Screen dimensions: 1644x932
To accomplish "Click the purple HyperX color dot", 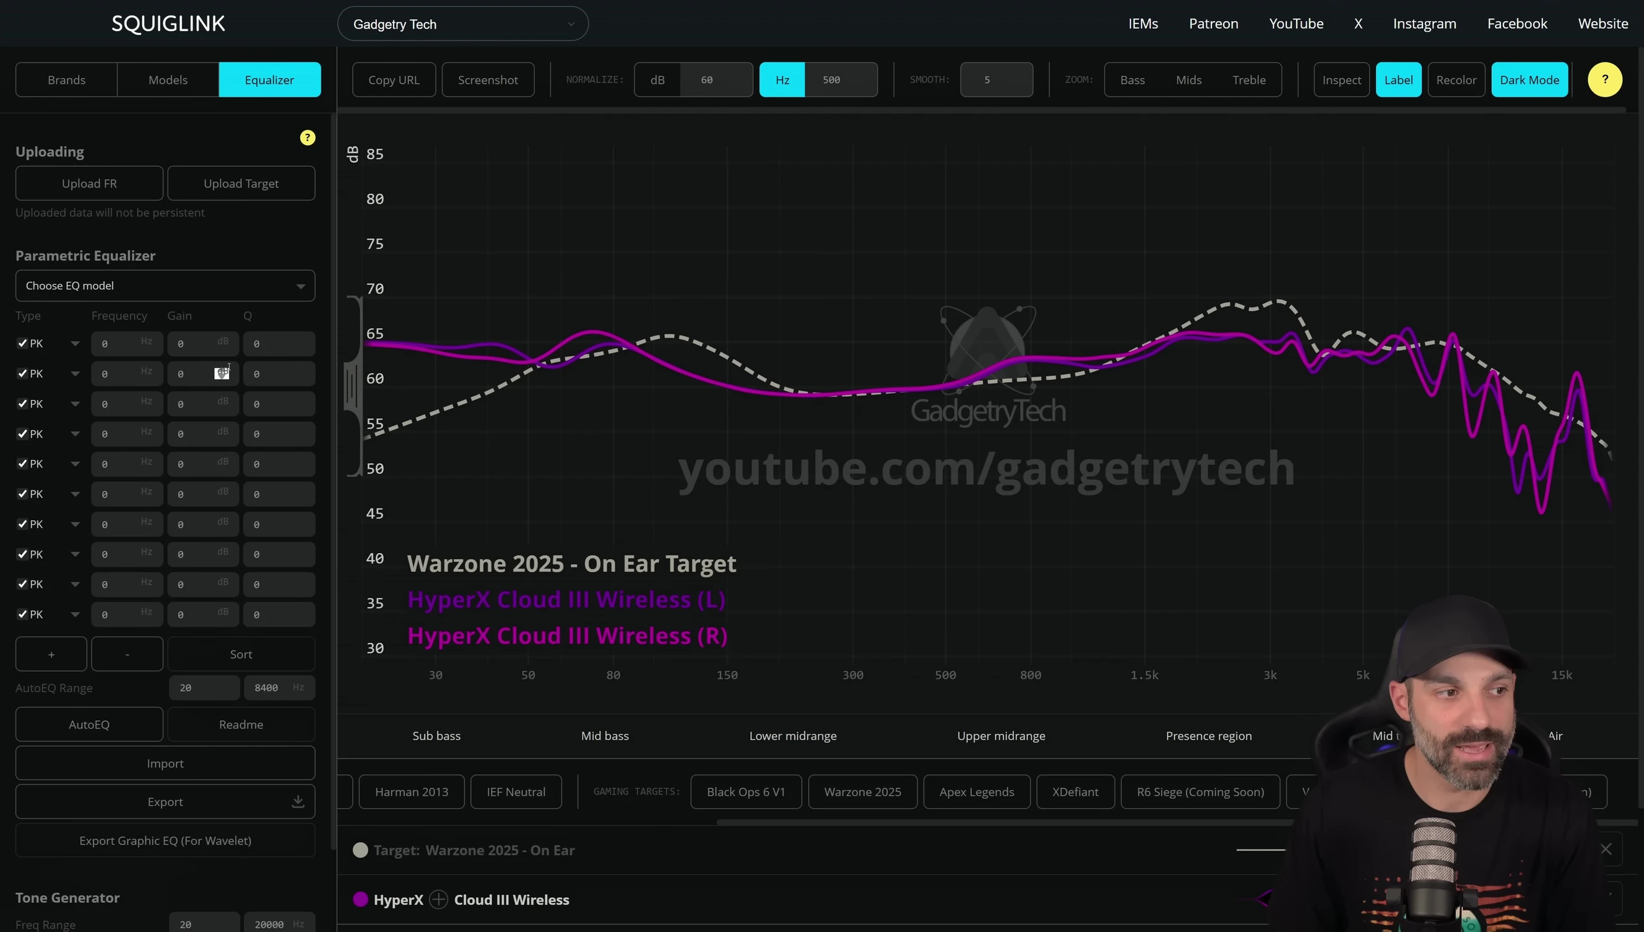I will tap(361, 899).
